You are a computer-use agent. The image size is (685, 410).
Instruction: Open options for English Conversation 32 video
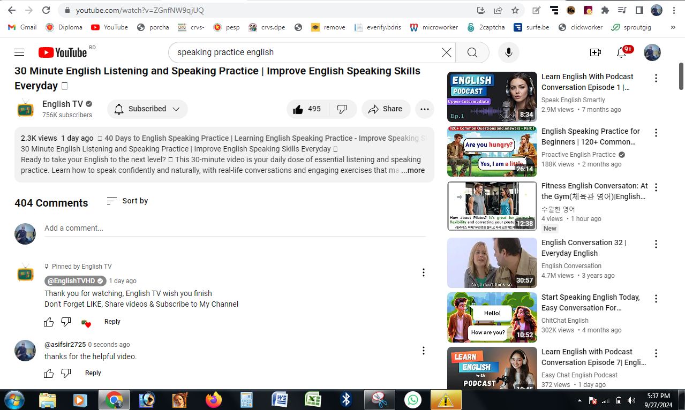656,244
